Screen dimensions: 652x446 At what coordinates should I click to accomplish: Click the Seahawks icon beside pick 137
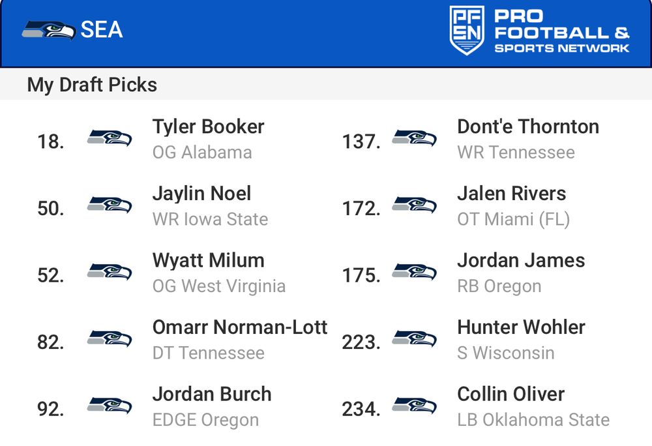[414, 138]
